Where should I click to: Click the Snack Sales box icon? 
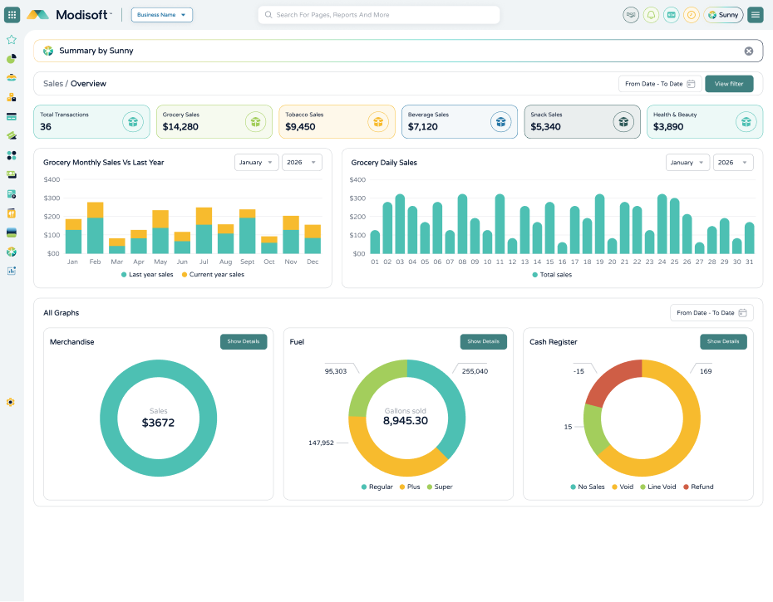tap(623, 122)
